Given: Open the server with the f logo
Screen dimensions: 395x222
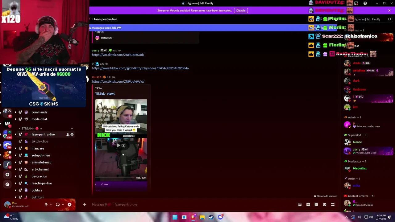Looking at the screenshot, I should click(7, 164).
